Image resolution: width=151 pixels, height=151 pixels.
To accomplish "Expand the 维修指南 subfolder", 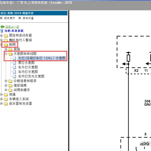I will (x=6, y=85).
